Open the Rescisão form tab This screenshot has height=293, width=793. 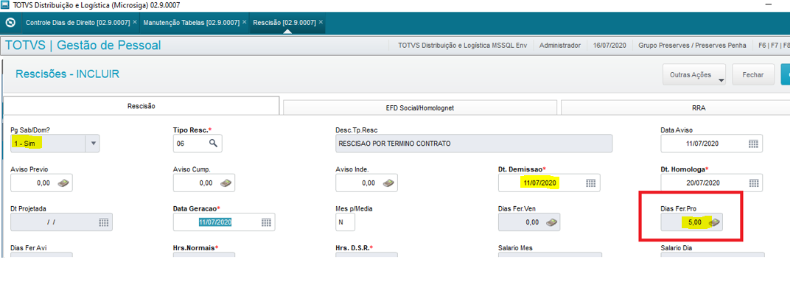[141, 106]
